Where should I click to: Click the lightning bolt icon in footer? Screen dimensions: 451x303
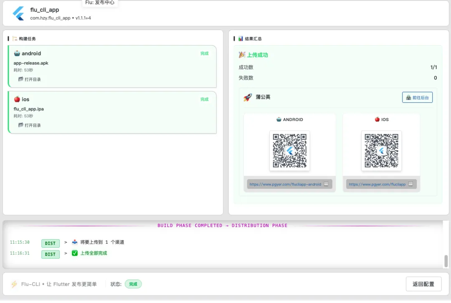pos(14,284)
